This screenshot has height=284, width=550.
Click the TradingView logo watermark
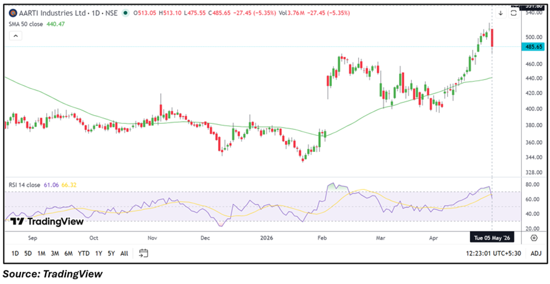pos(47,221)
